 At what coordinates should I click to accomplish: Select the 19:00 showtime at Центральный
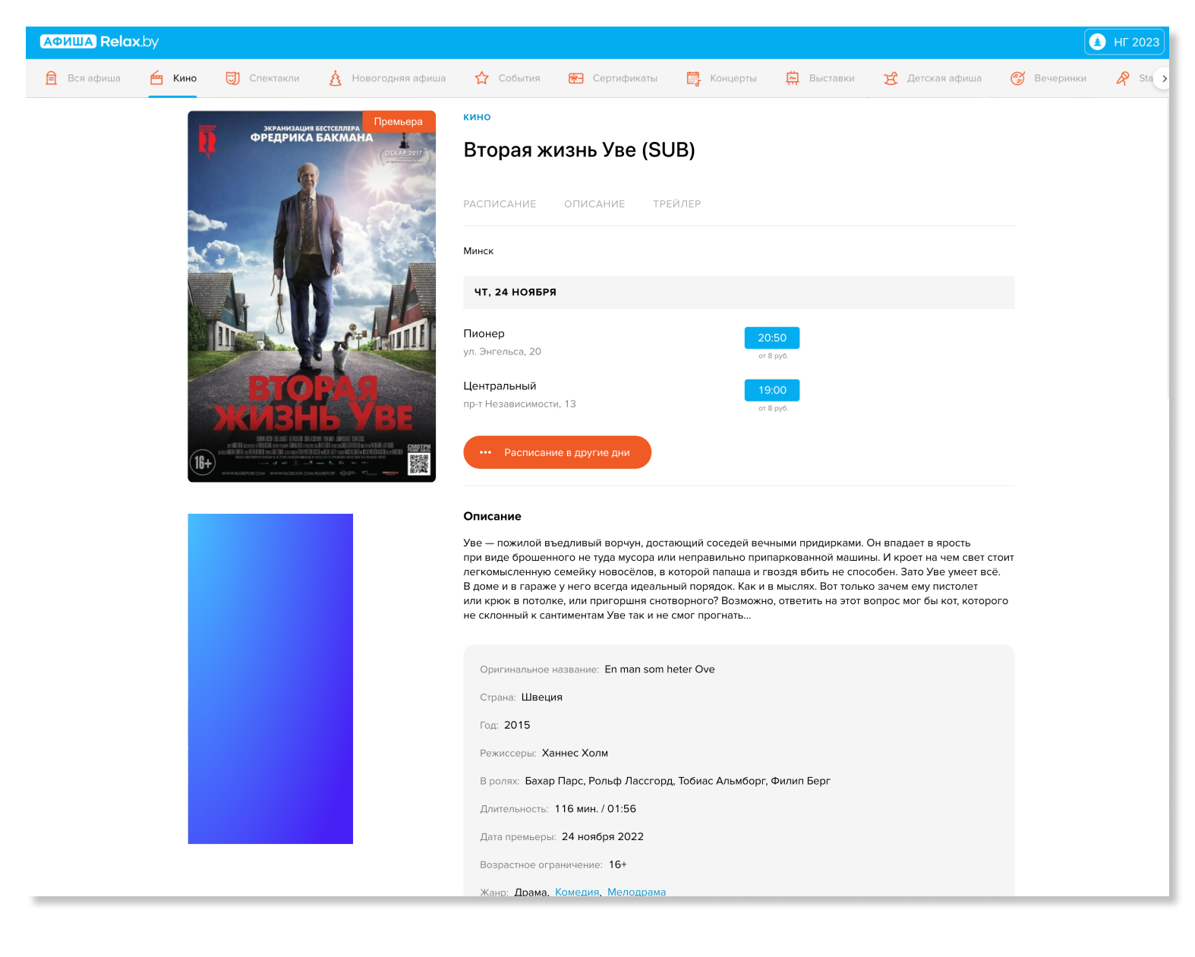pos(772,390)
